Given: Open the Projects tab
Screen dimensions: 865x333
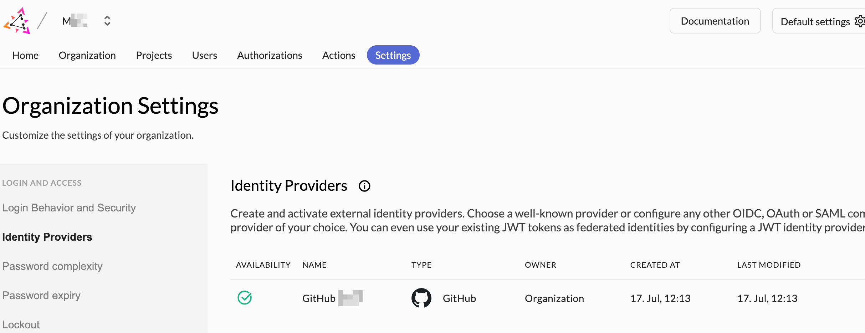Looking at the screenshot, I should click(x=154, y=55).
